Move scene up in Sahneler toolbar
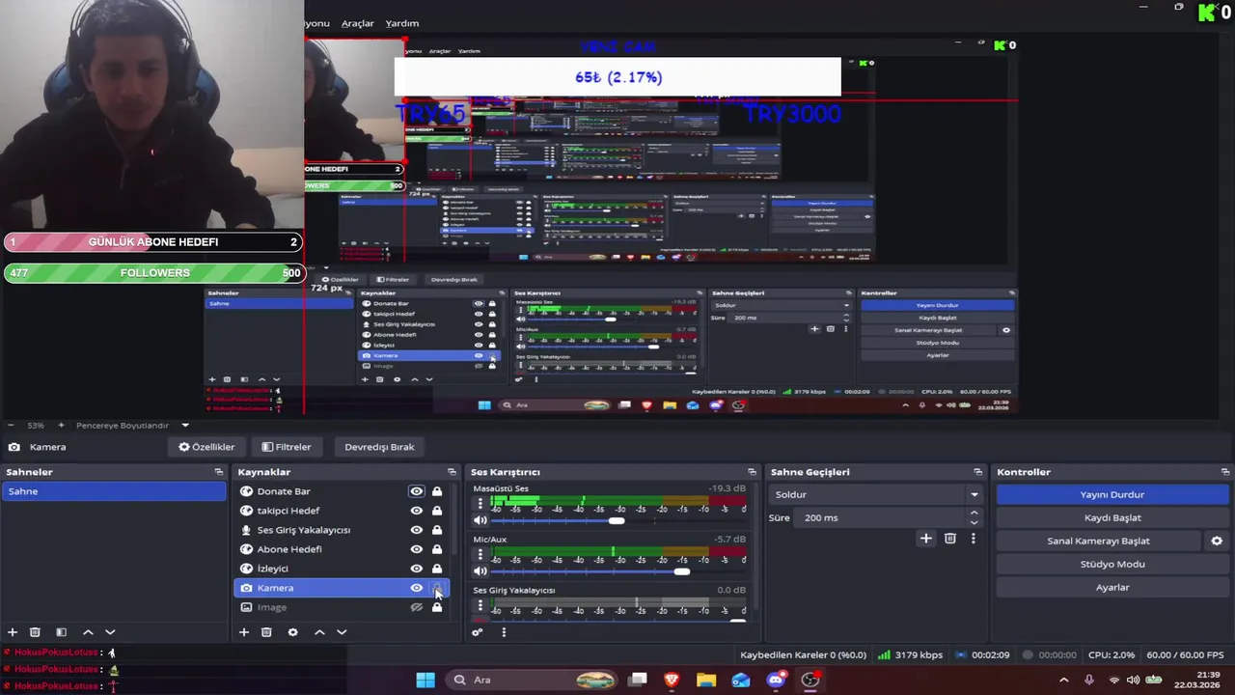The width and height of the screenshot is (1235, 695). point(88,632)
